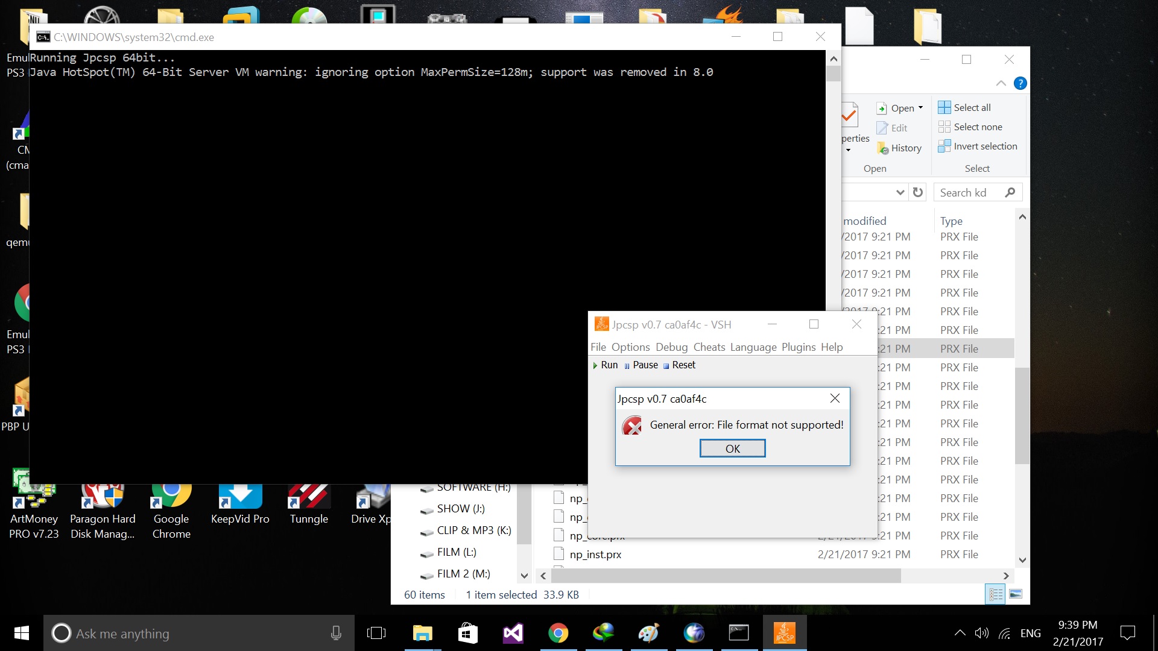Switch Explorer to large icons view

(x=1016, y=594)
